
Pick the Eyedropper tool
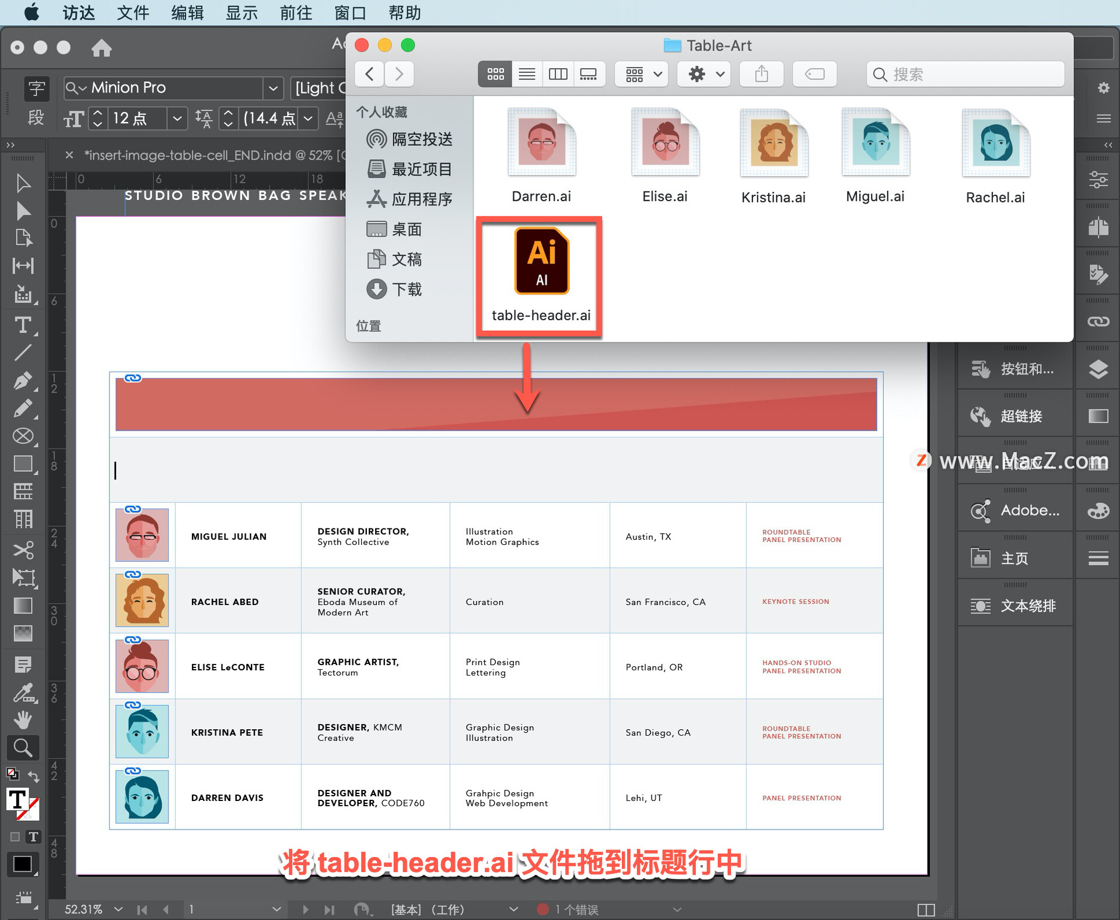[23, 692]
